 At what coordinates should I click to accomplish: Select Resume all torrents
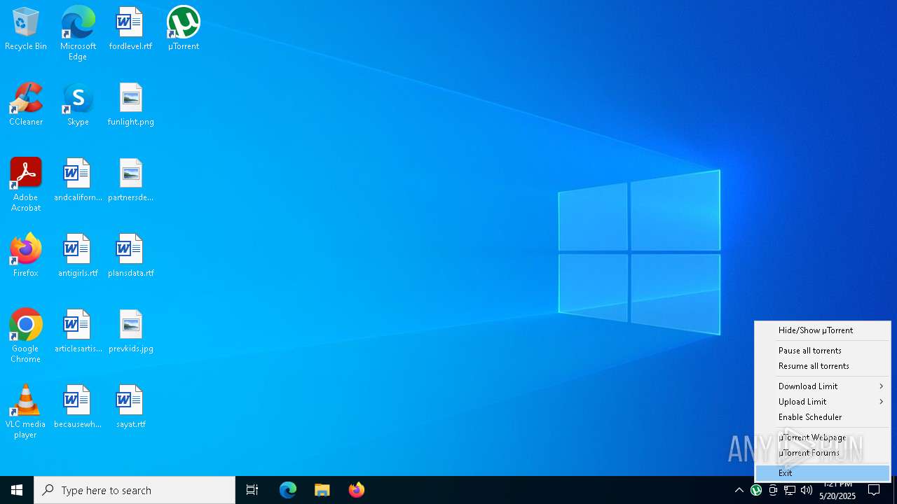coord(822,366)
